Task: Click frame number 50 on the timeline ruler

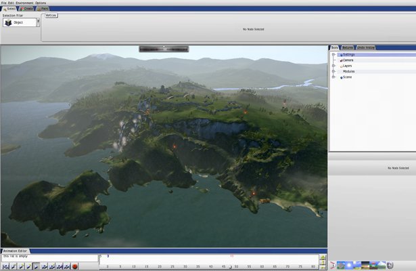Action: pyautogui.click(x=236, y=266)
